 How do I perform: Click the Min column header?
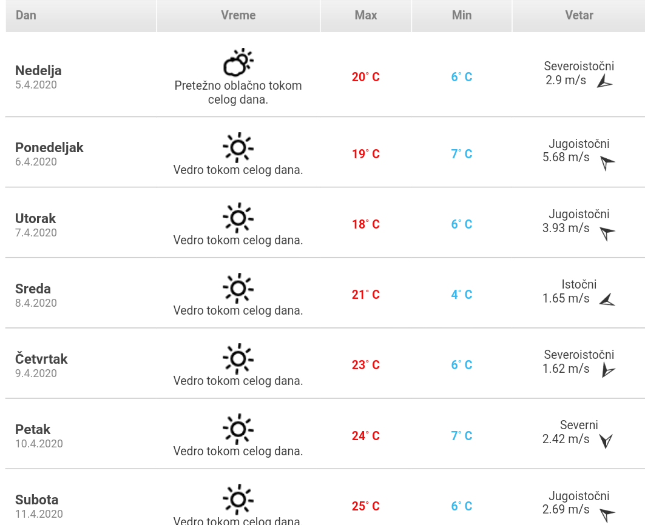(462, 15)
